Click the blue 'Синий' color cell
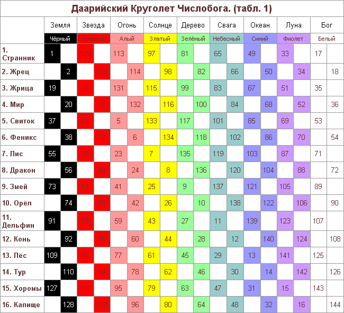This screenshot has height=313, width=344. click(x=260, y=39)
